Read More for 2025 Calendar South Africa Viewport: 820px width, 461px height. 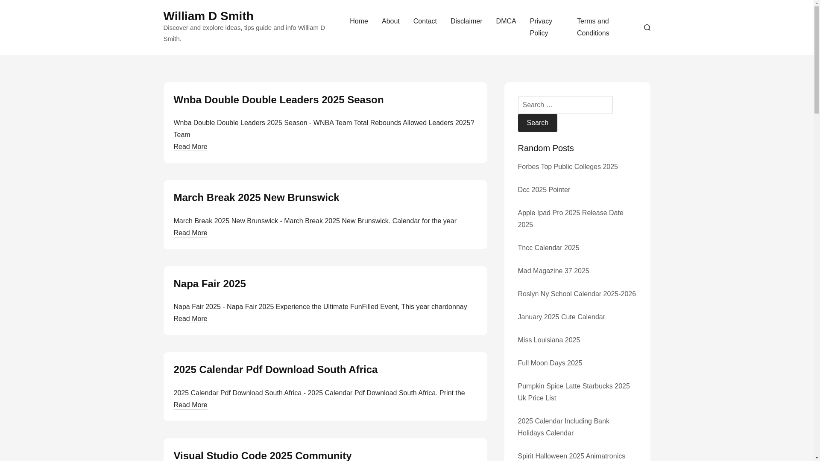pyautogui.click(x=190, y=405)
